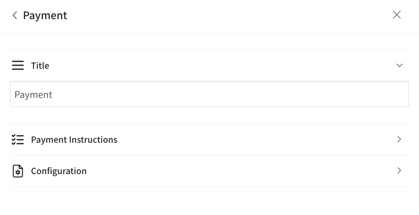Screen dimensions: 419x215
Task: Return to the previous screen from Payment
Action: (x=15, y=16)
